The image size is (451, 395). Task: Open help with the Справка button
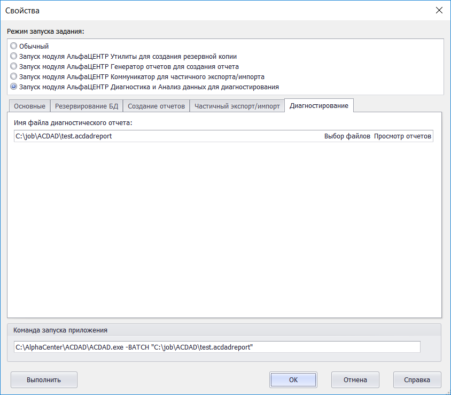click(417, 379)
